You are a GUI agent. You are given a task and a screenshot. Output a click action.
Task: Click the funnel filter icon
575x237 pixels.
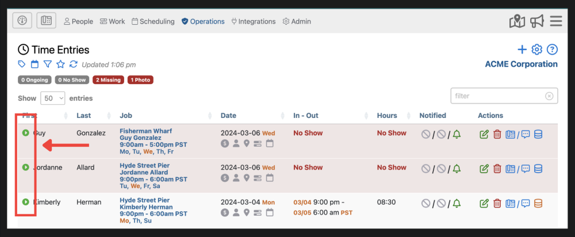48,64
